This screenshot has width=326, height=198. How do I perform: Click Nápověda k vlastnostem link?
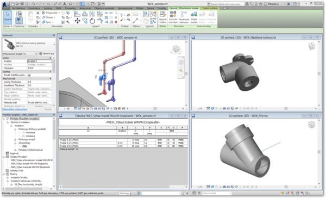point(15,109)
